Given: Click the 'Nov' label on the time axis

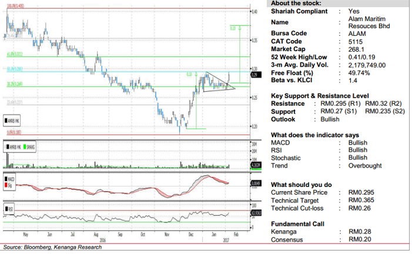Looking at the screenshot, I should click(167, 234).
